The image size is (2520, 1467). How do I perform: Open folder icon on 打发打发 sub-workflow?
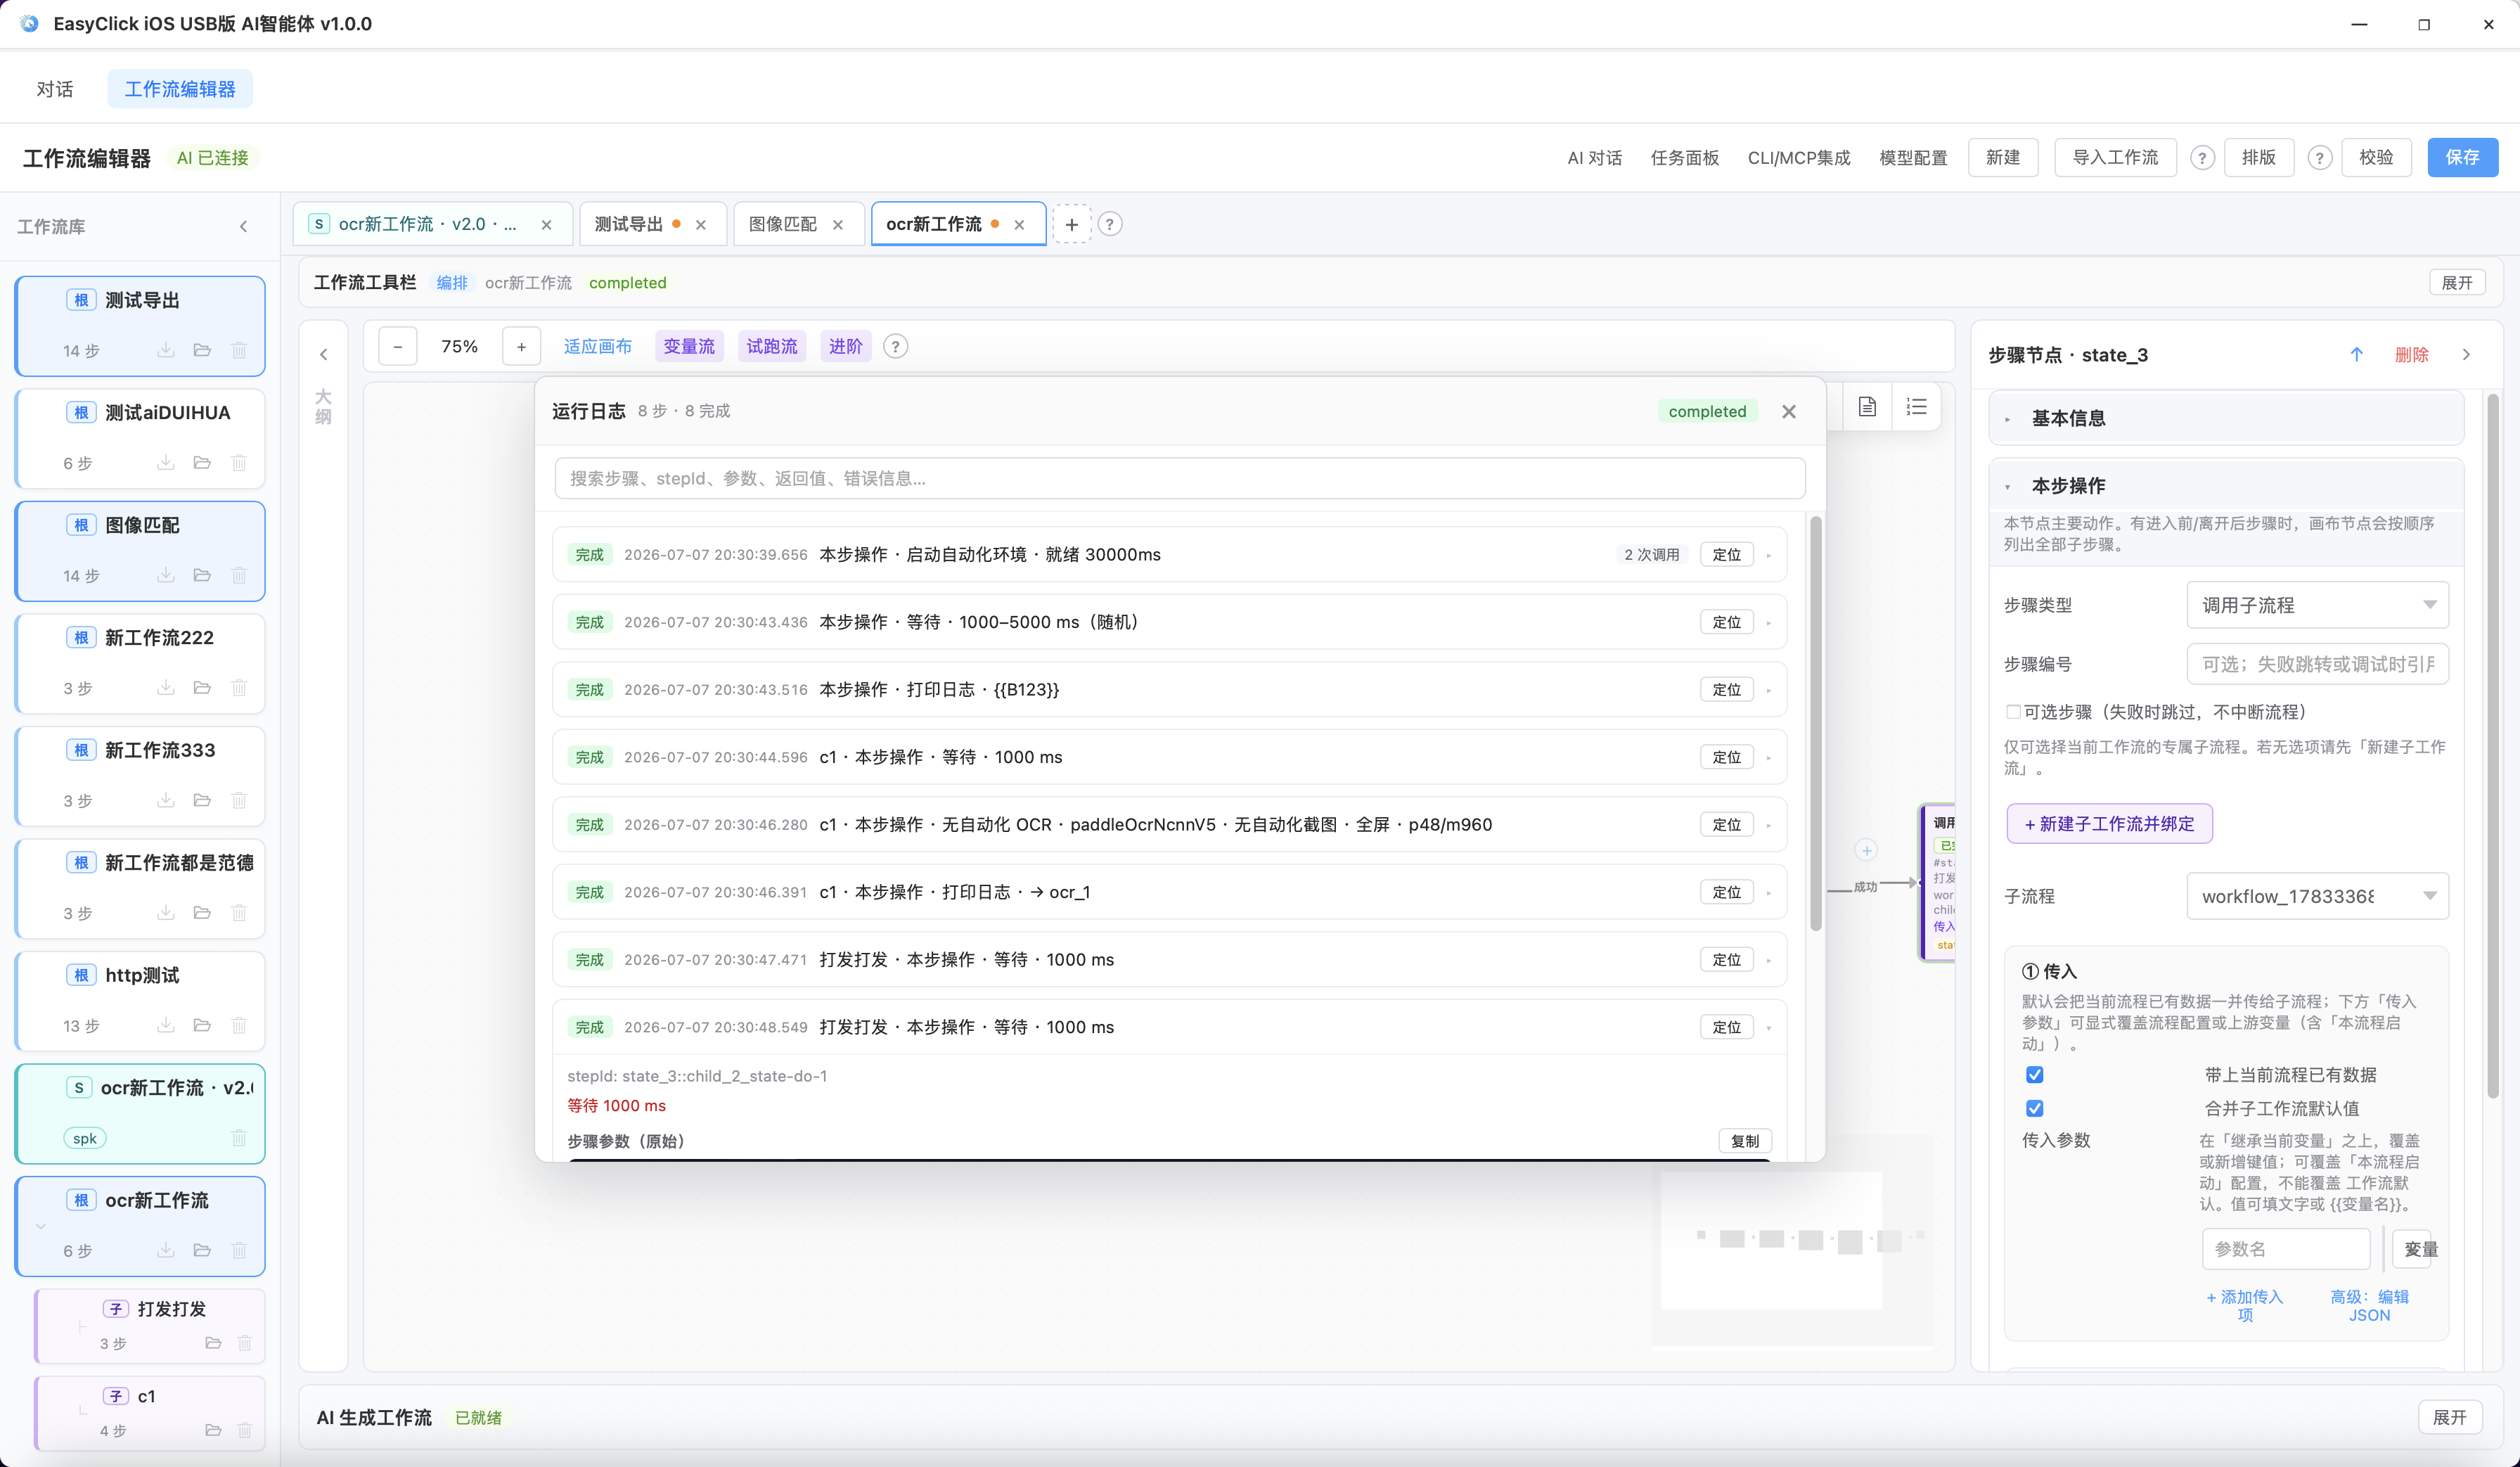click(x=213, y=1343)
